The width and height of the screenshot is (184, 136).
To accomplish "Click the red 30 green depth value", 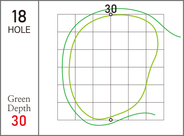I will [x=19, y=121].
